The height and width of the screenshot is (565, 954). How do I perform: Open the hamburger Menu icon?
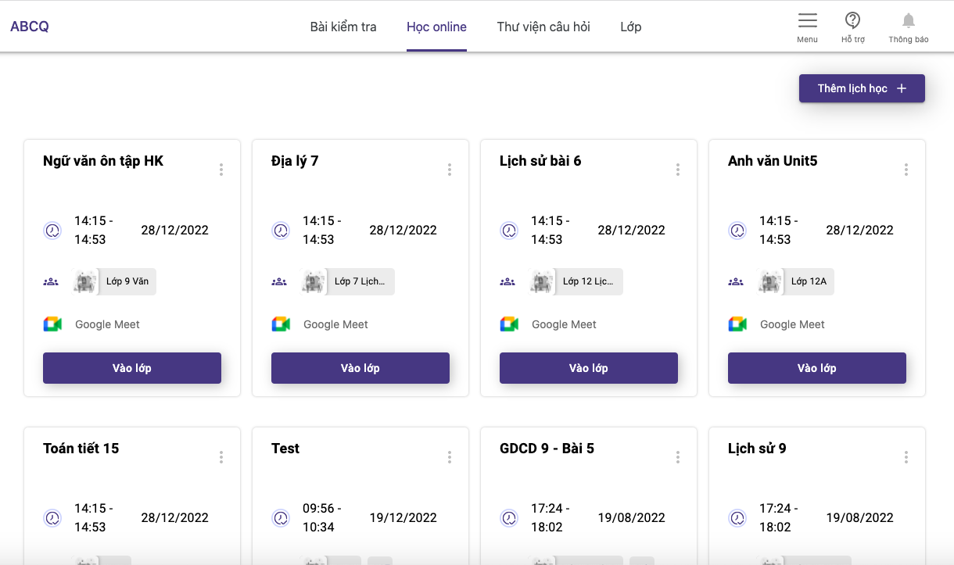pos(807,21)
